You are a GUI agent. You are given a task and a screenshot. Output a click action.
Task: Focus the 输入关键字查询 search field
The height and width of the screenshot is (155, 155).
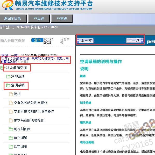pyautogui.click(x=12, y=40)
